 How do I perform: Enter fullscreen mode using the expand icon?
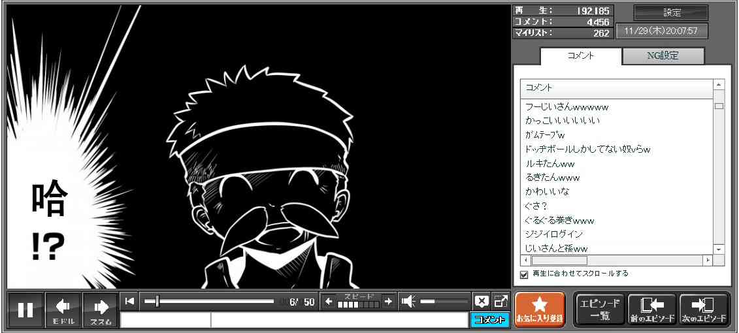pos(501,301)
